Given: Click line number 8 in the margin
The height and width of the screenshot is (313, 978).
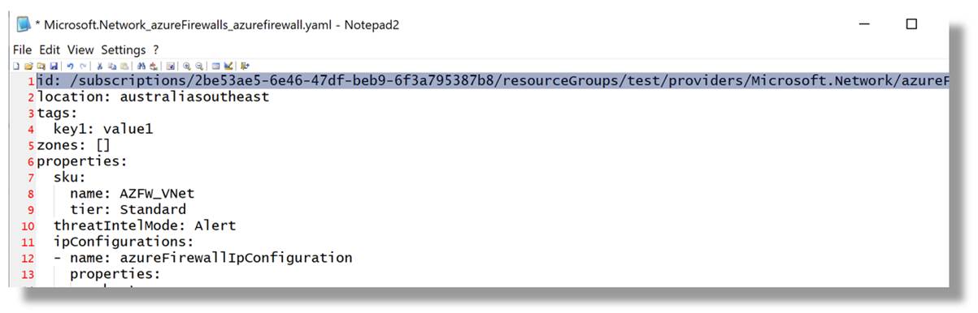Looking at the screenshot, I should click(x=30, y=194).
